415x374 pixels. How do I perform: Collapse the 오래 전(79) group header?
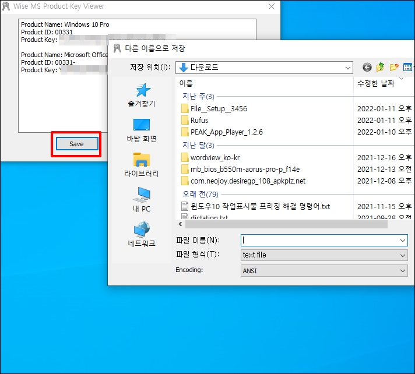tap(201, 194)
